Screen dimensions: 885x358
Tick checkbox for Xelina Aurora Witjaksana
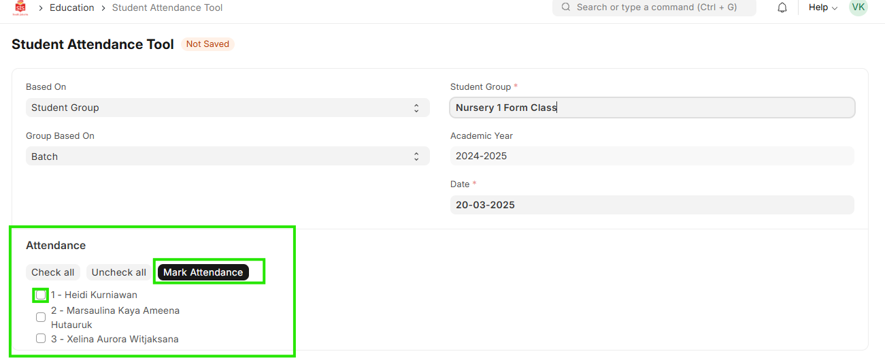[x=41, y=339]
